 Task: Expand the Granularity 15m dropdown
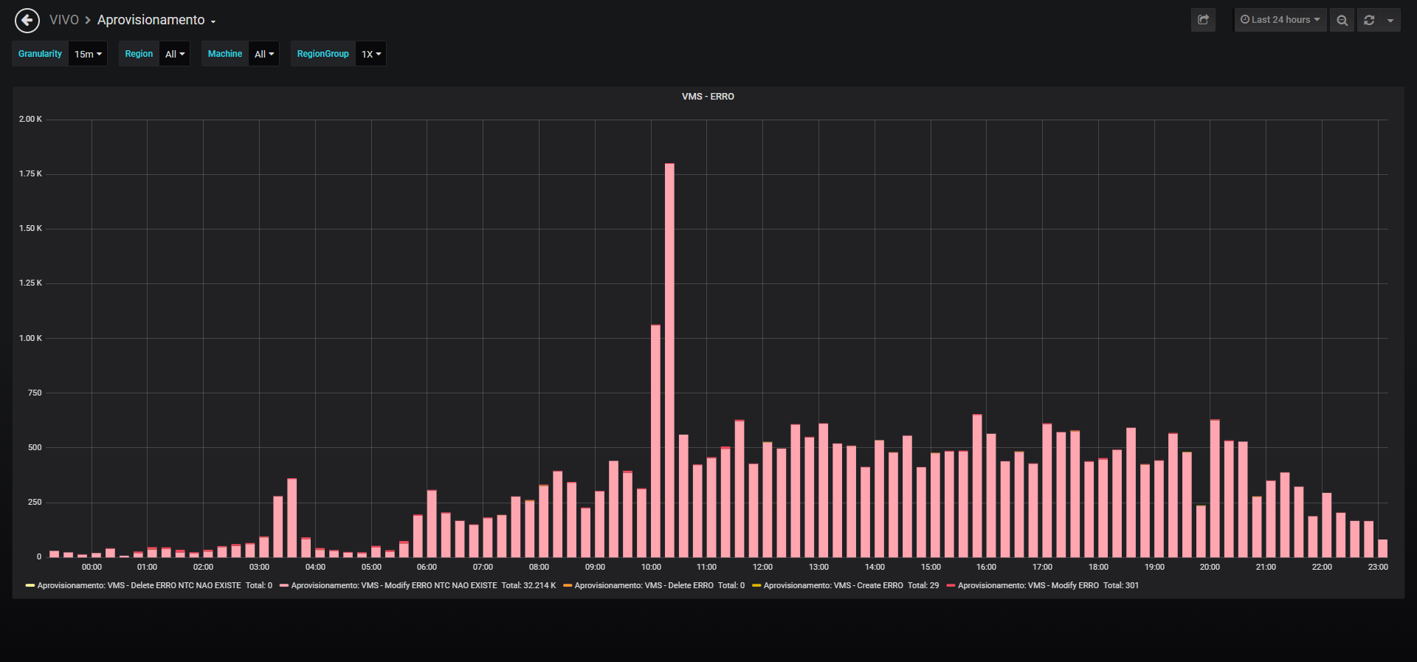click(x=88, y=54)
